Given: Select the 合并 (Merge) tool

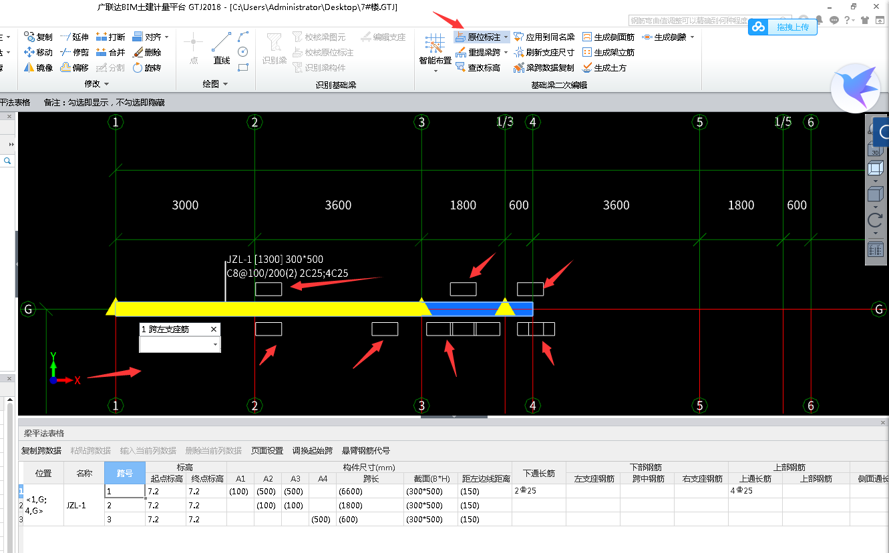Looking at the screenshot, I should click(x=110, y=52).
